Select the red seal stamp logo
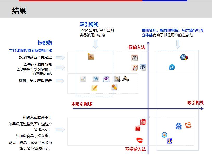This screenshot has width=212, height=159. click(x=143, y=122)
